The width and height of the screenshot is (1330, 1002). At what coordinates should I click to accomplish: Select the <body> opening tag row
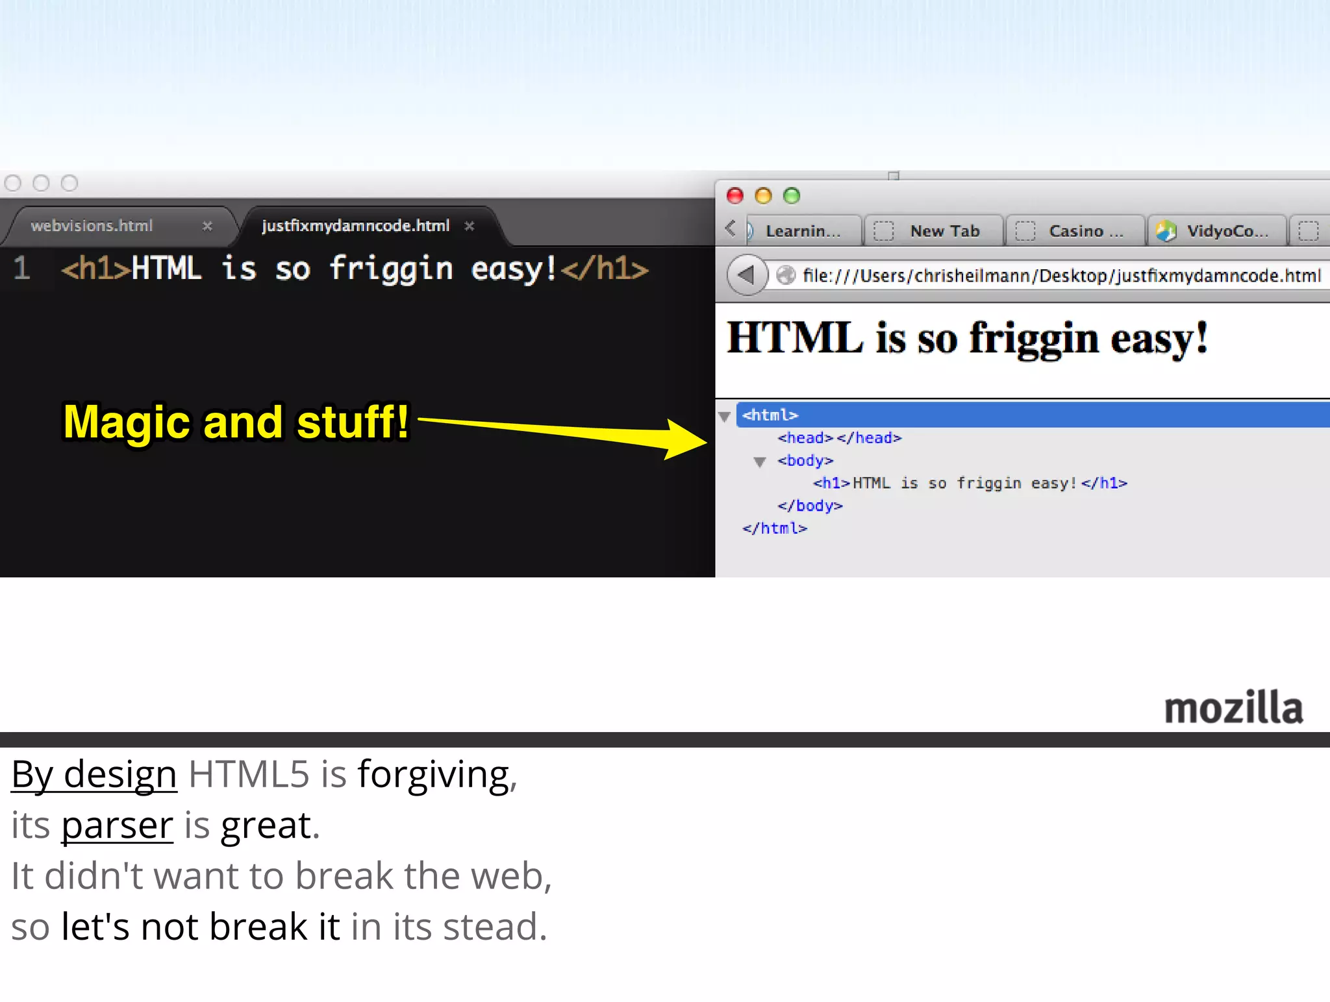[805, 461]
